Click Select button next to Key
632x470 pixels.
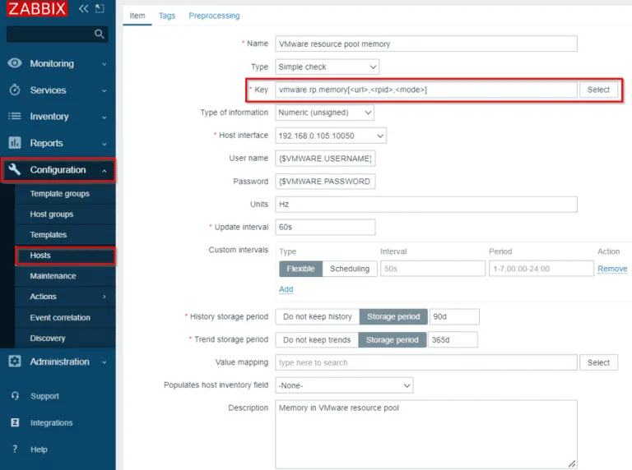tap(598, 90)
